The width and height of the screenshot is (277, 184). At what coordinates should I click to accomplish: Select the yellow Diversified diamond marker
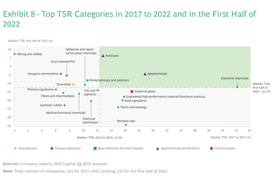pyautogui.click(x=73, y=85)
